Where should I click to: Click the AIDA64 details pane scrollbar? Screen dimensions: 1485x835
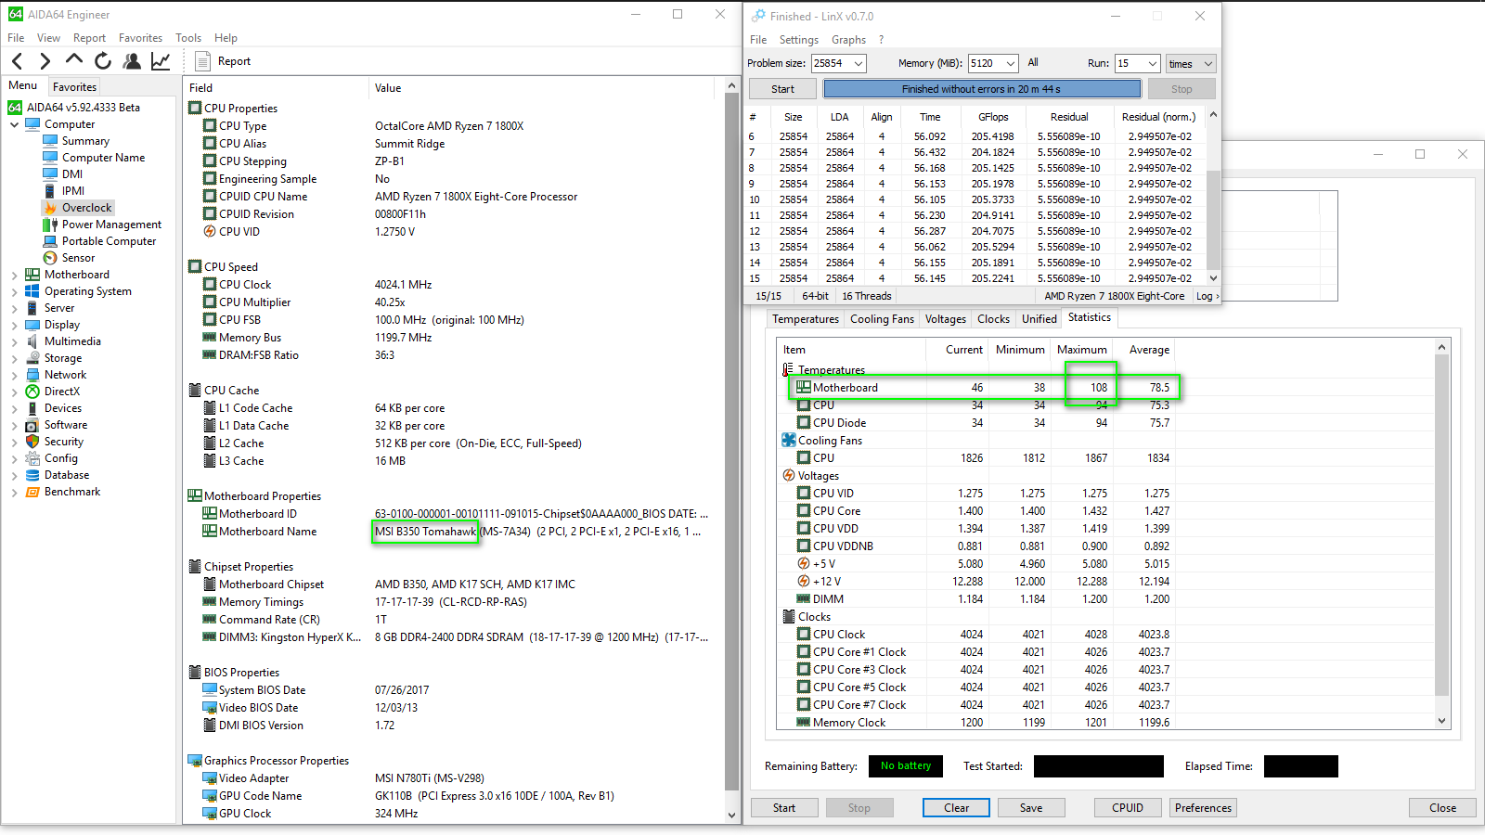pos(731,451)
